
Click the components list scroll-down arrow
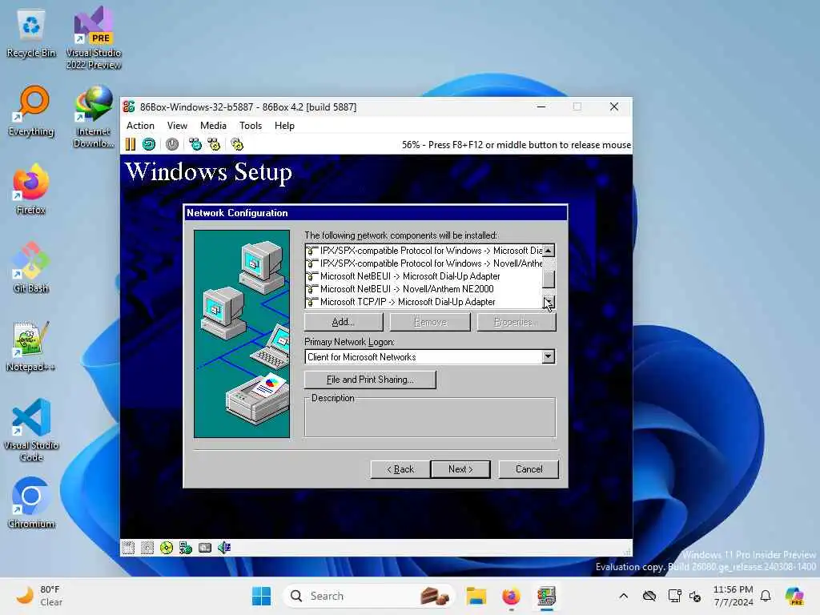point(548,302)
